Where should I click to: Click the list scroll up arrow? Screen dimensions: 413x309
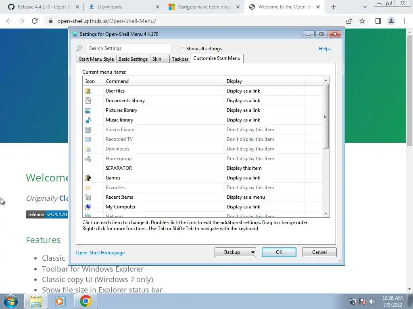(326, 80)
